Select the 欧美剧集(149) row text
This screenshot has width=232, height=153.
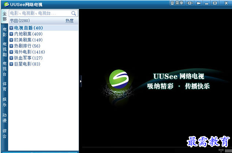(x=28, y=40)
